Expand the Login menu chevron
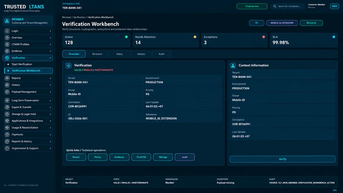The height and width of the screenshot is (193, 343). pos(50,31)
